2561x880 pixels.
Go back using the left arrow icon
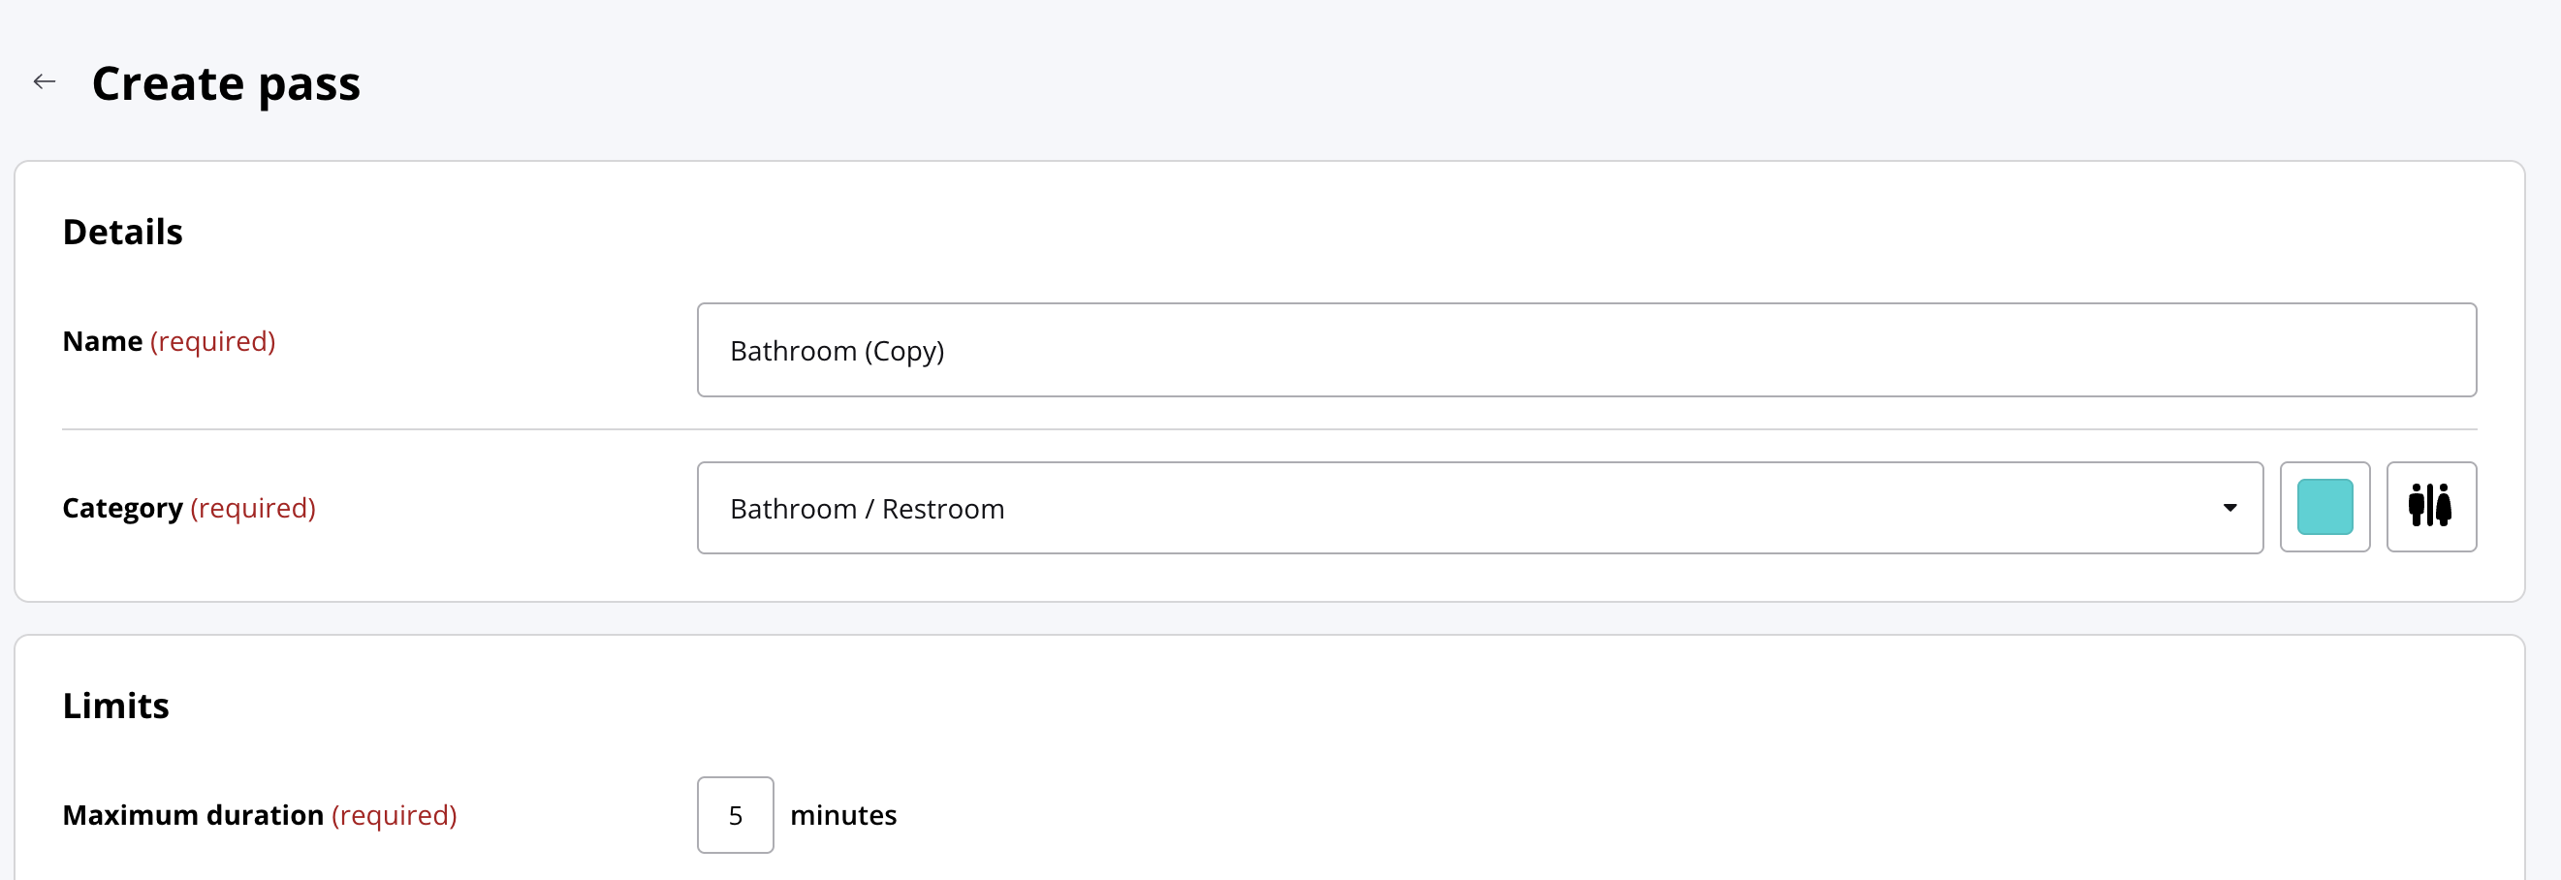45,81
